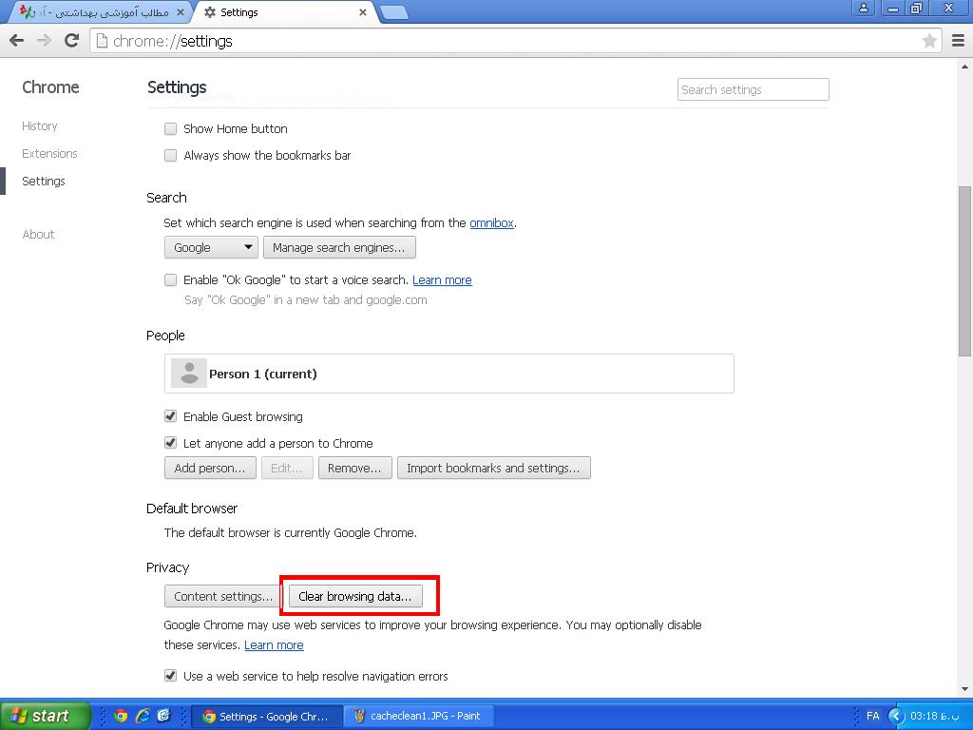973x730 pixels.
Task: Open the Google search engine dropdown
Action: pyautogui.click(x=212, y=248)
